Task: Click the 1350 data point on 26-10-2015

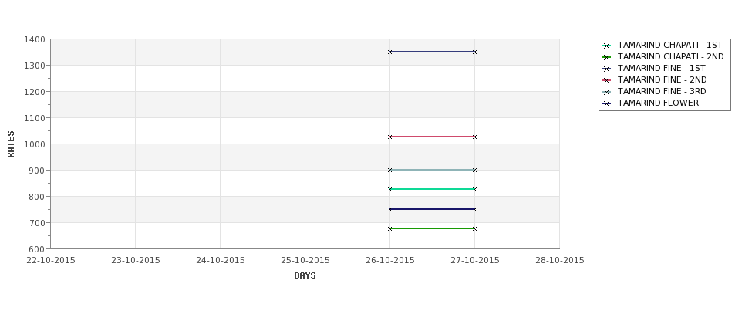Action: 390,52
